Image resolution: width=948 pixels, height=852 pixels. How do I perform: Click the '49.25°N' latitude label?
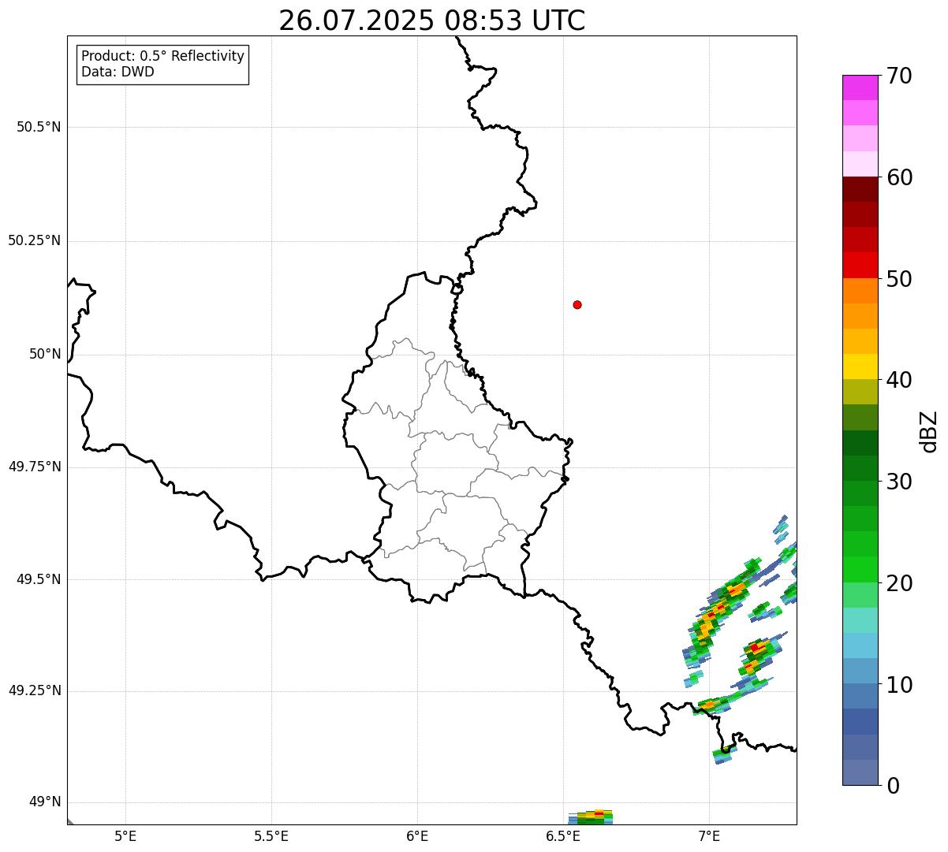(x=35, y=690)
